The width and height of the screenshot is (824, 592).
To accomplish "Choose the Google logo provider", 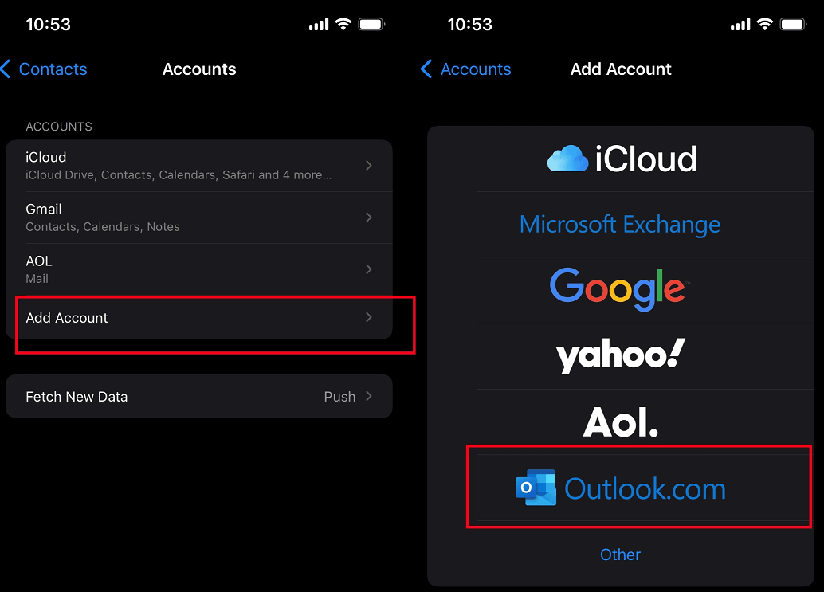I will click(x=620, y=289).
